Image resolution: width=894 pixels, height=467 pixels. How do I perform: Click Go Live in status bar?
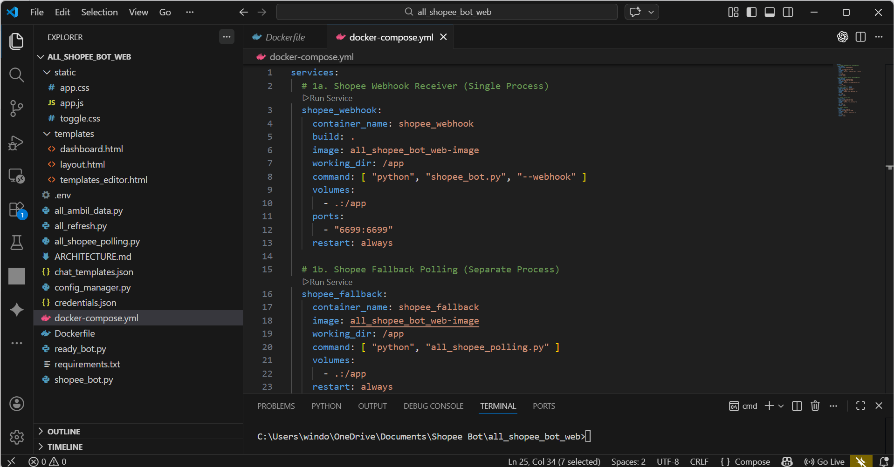point(825,461)
